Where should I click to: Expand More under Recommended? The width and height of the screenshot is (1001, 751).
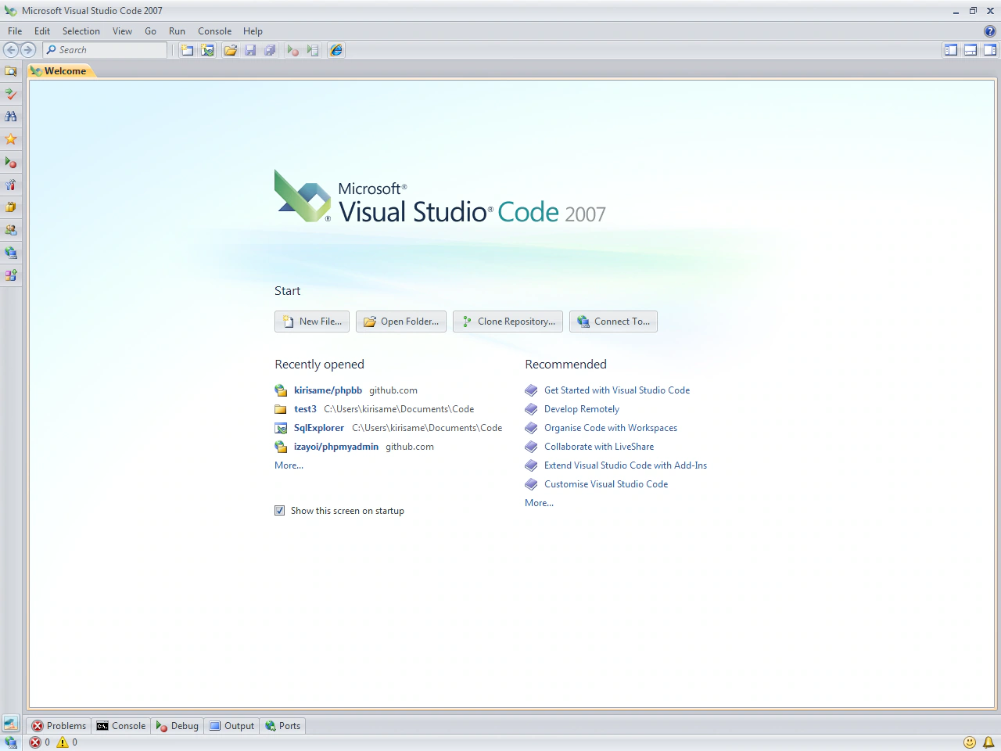pyautogui.click(x=539, y=503)
